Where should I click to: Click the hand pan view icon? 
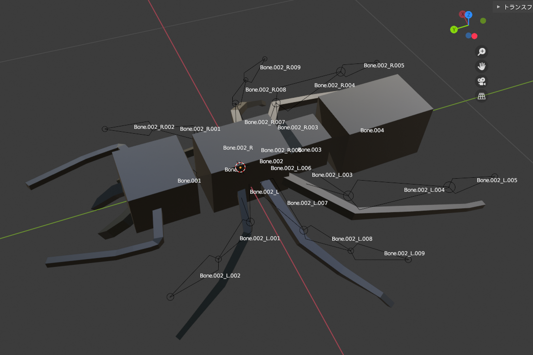pos(481,66)
